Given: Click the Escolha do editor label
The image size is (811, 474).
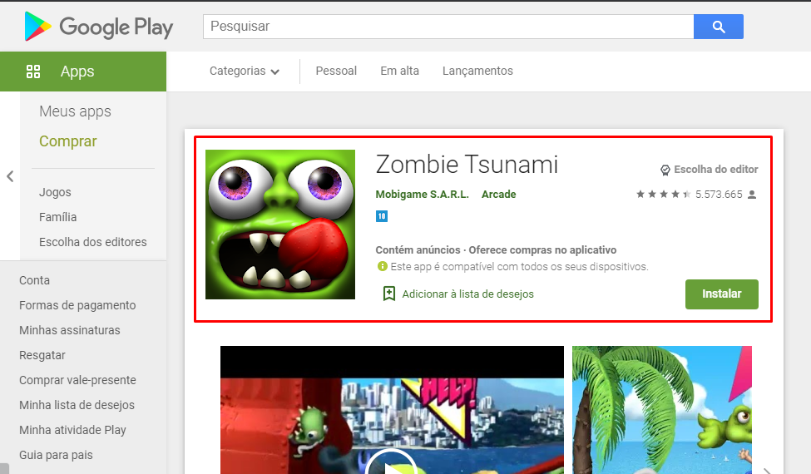Looking at the screenshot, I should pos(716,169).
